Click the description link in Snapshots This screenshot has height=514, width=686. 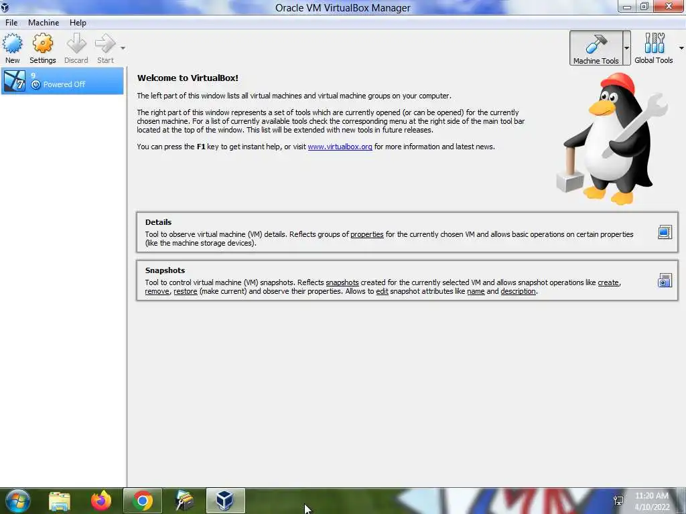[518, 291]
